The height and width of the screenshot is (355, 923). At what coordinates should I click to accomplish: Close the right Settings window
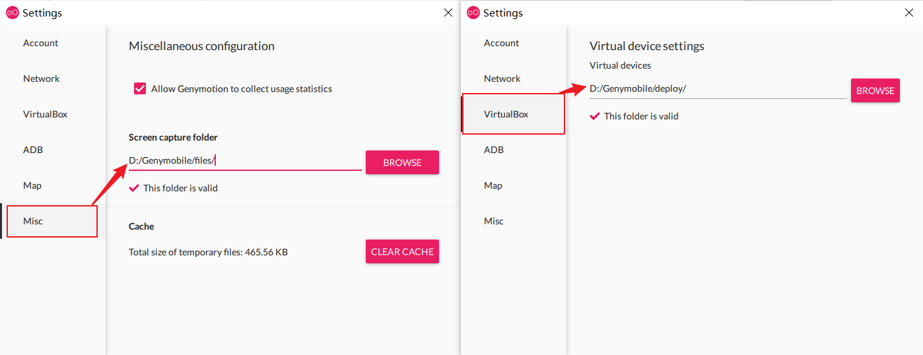tap(909, 13)
